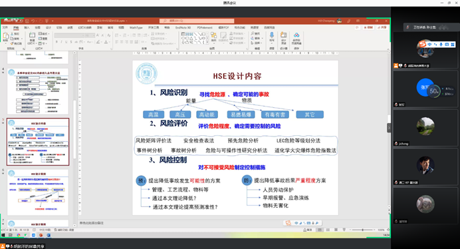Click the Increase Font Size icon
460x249 pixels.
tap(98, 35)
